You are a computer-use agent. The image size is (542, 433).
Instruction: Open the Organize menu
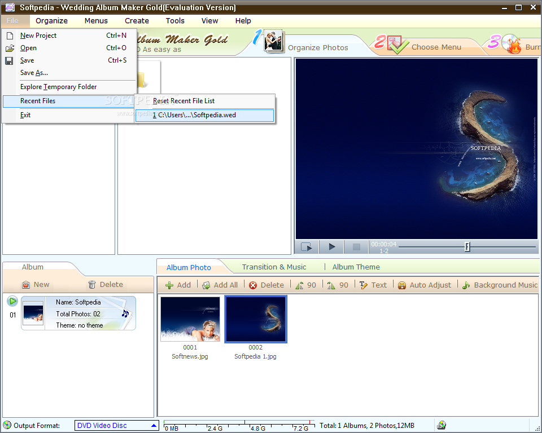click(51, 21)
